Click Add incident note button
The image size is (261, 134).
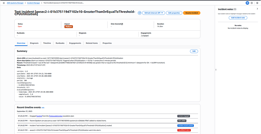click(x=238, y=18)
